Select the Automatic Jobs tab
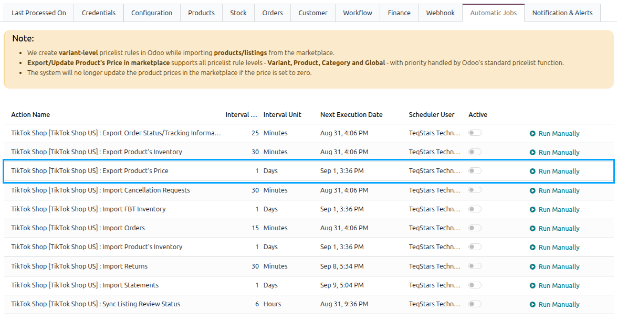Screen dimensions: 617x332 pyautogui.click(x=494, y=13)
